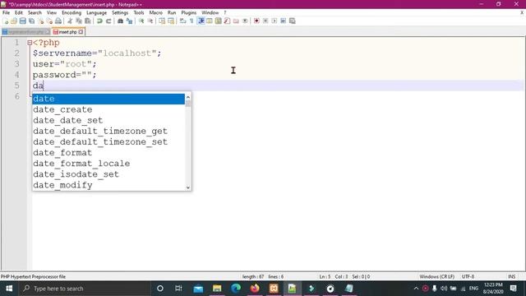Click the Print toolbar icon
This screenshot has width=526, height=296.
click(x=58, y=21)
